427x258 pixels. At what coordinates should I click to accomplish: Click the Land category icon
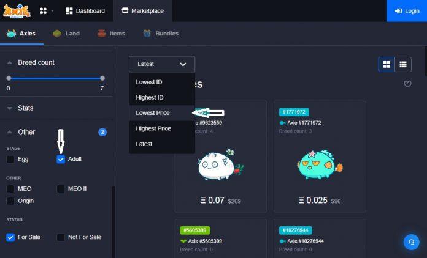tap(57, 34)
